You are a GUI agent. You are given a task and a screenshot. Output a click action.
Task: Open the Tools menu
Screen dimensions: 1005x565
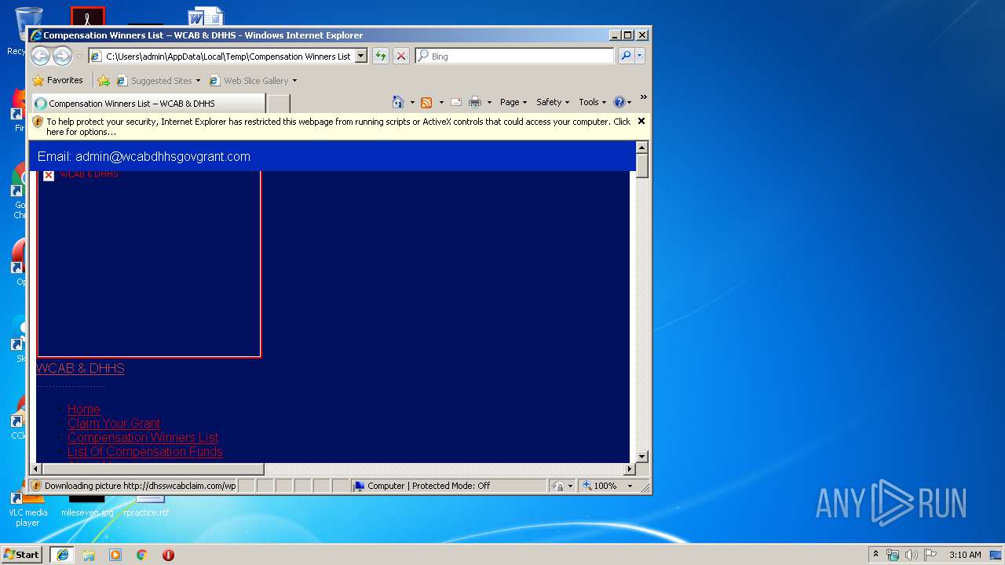point(592,102)
